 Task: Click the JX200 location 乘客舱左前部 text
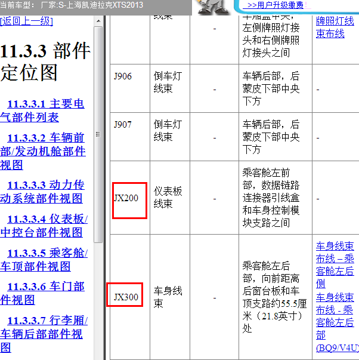click(271, 198)
